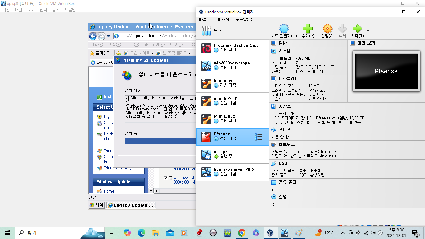
Task: Open the notification center icon
Action: point(415,233)
